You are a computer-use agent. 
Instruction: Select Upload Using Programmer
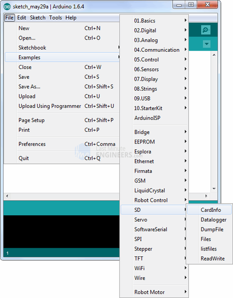click(62, 106)
